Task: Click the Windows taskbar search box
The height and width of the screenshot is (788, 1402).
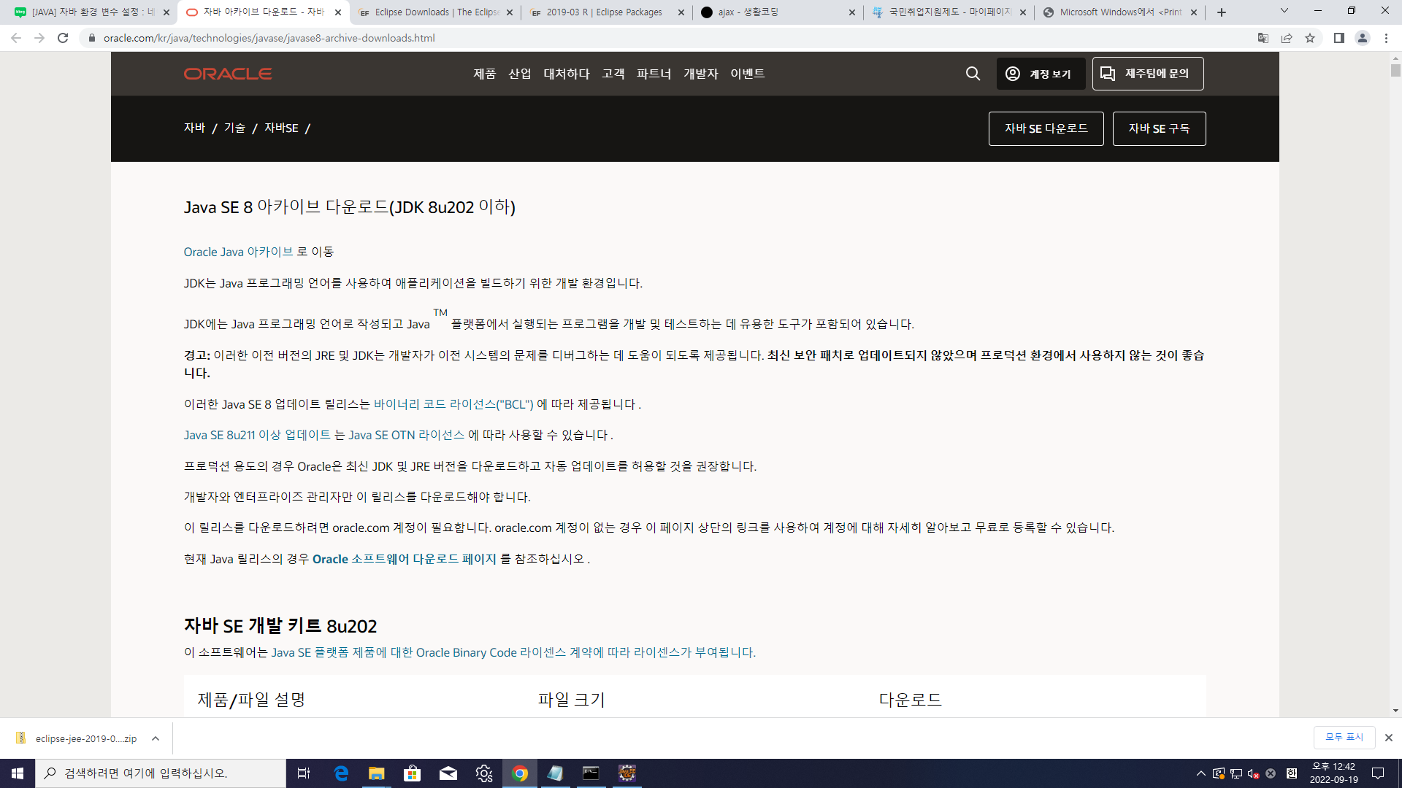Action: [161, 773]
